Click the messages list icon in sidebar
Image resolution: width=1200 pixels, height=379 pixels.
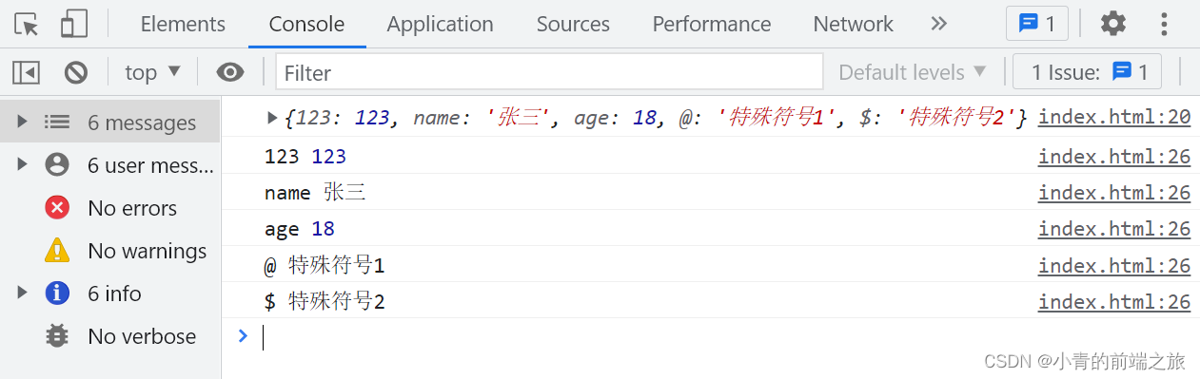click(57, 122)
